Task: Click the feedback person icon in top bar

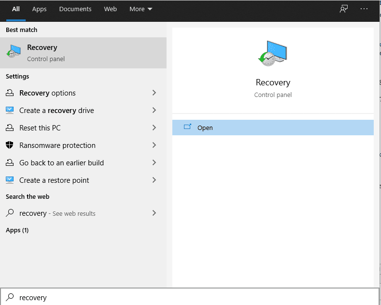Action: point(344,9)
